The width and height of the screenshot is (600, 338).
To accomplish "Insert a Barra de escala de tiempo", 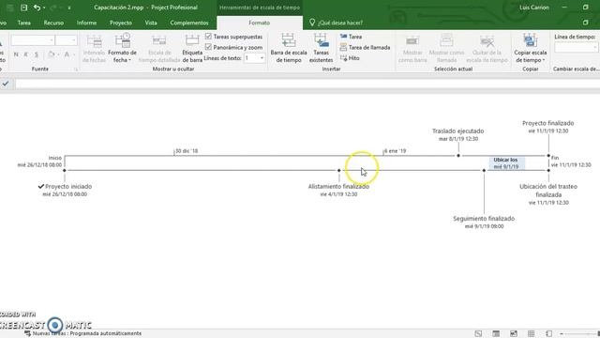I will click(289, 48).
